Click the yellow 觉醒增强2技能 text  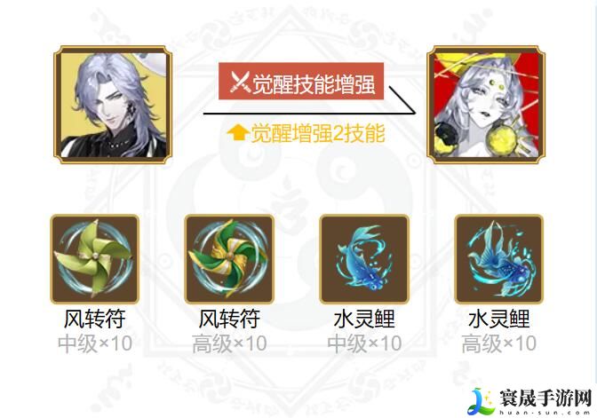(x=317, y=133)
